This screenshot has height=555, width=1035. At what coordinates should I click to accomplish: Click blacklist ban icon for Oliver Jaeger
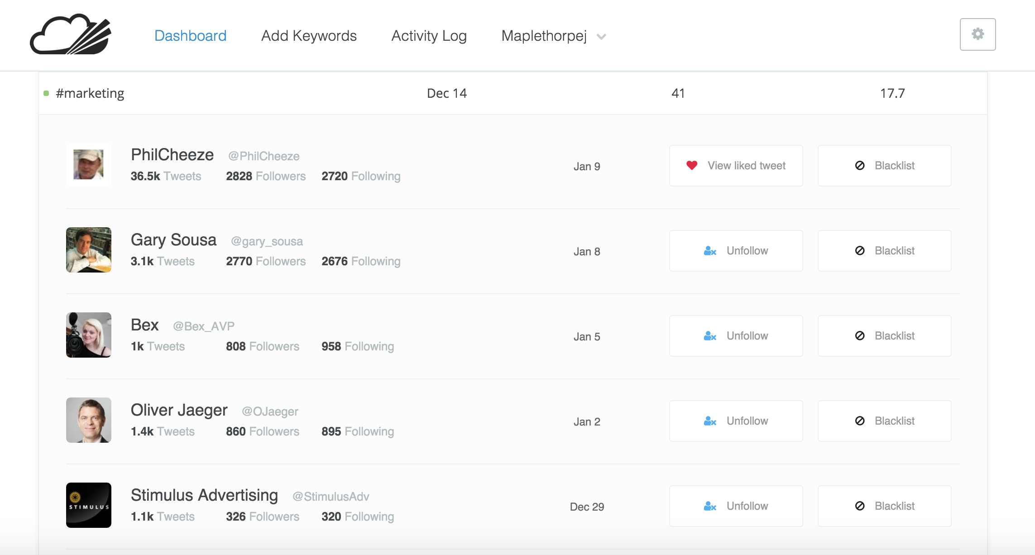pos(859,421)
